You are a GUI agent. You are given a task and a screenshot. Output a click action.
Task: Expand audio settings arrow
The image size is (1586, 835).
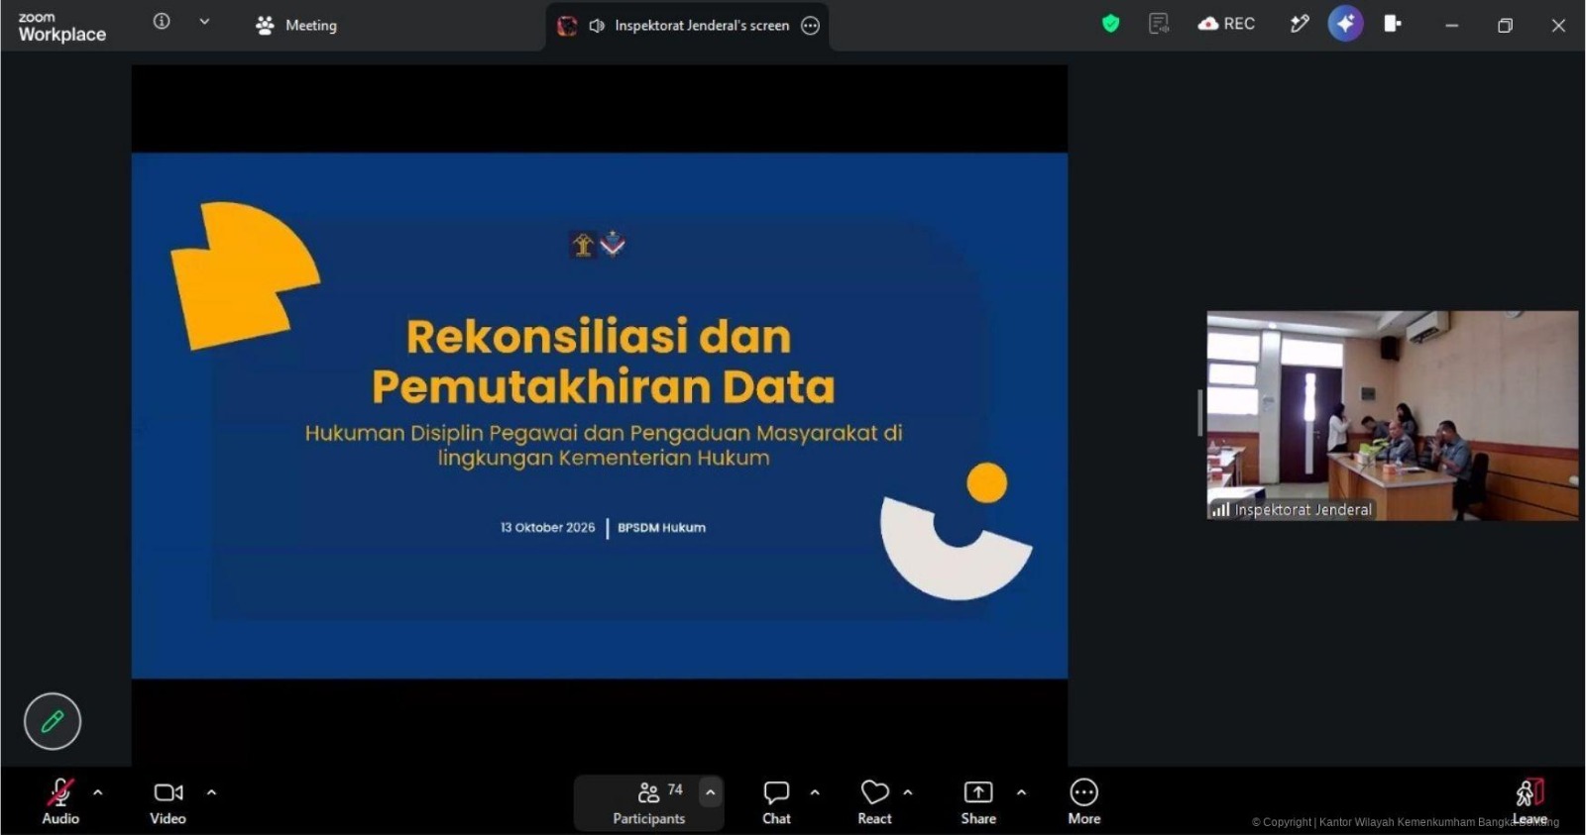pos(97,792)
